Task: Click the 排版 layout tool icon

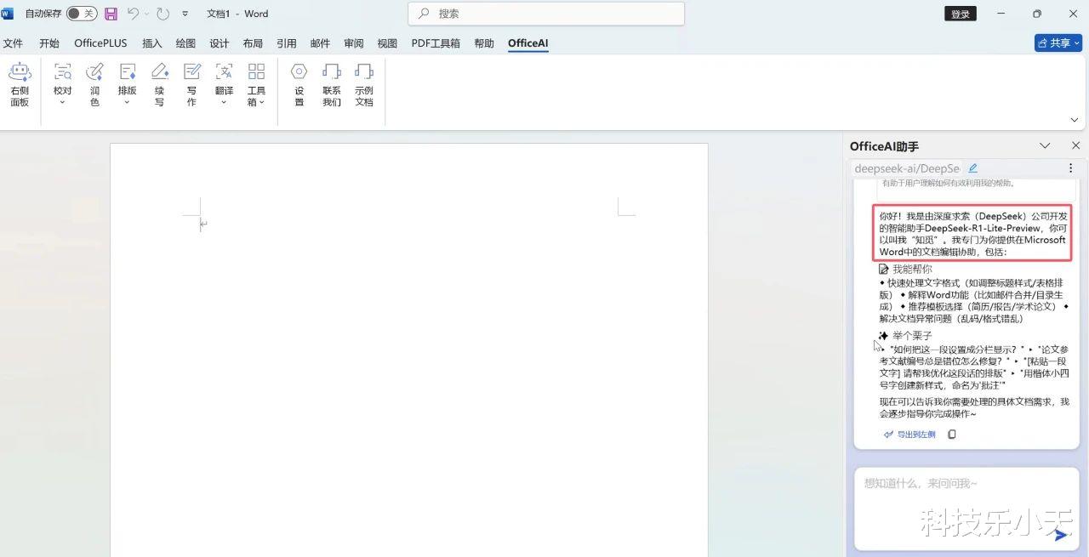Action: (127, 72)
